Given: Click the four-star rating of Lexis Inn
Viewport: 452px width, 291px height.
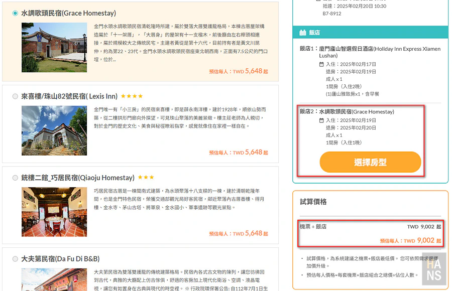Looking at the screenshot, I should click(132, 96).
